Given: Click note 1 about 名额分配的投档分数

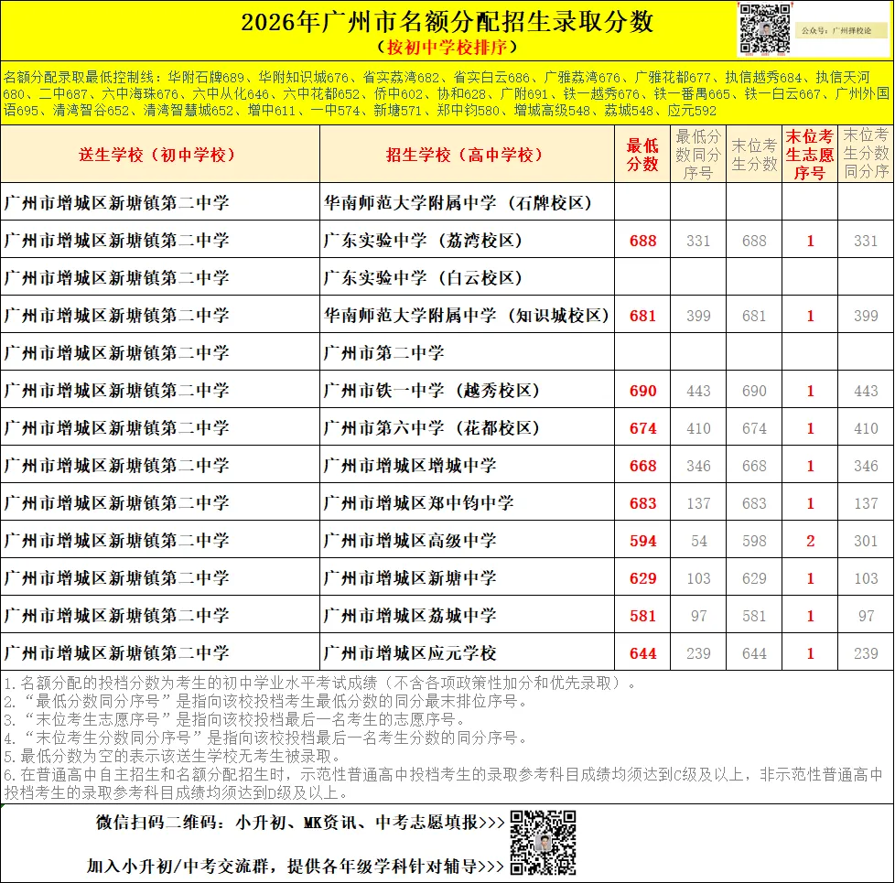Looking at the screenshot, I should 320,683.
